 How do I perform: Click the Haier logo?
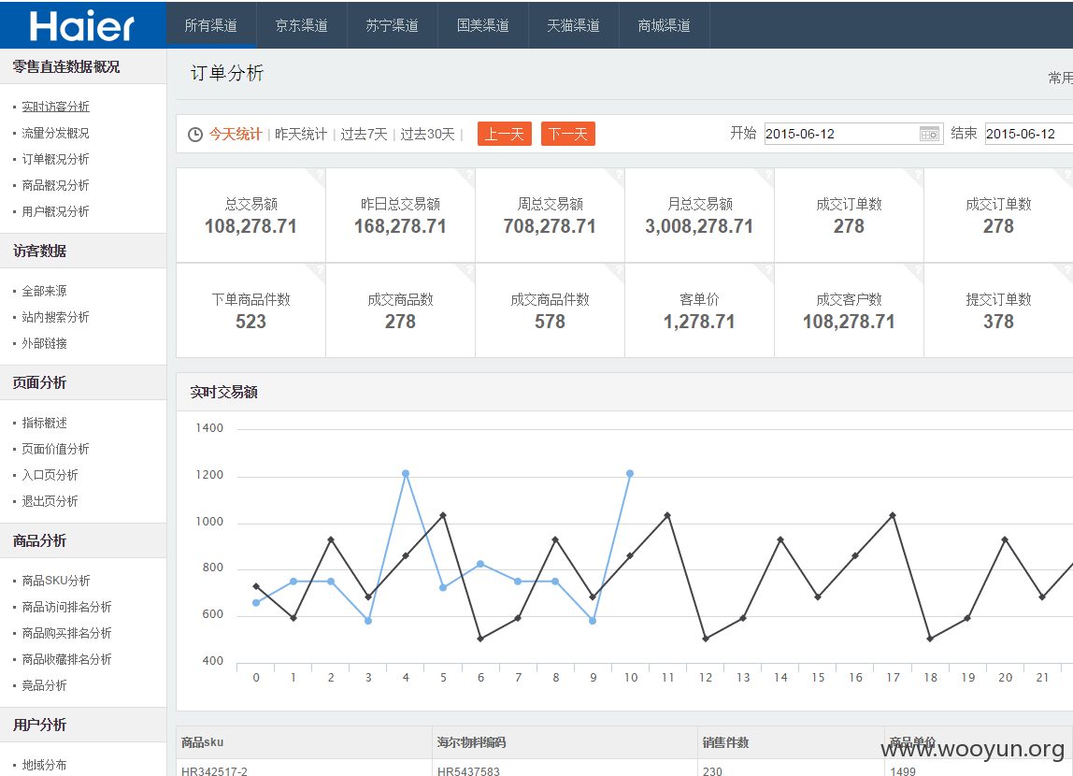click(x=82, y=26)
